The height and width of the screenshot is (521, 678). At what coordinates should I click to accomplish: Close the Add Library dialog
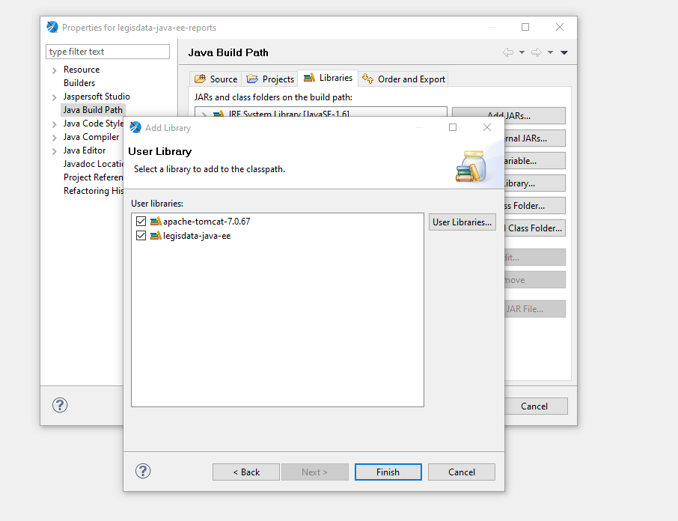(x=487, y=127)
